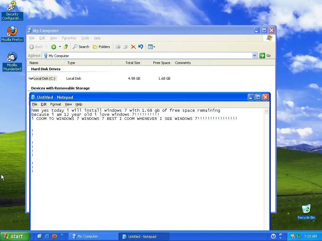Viewport: 322px width, 241px height.
Task: Click the Move To toolbar icon
Action: click(118, 47)
